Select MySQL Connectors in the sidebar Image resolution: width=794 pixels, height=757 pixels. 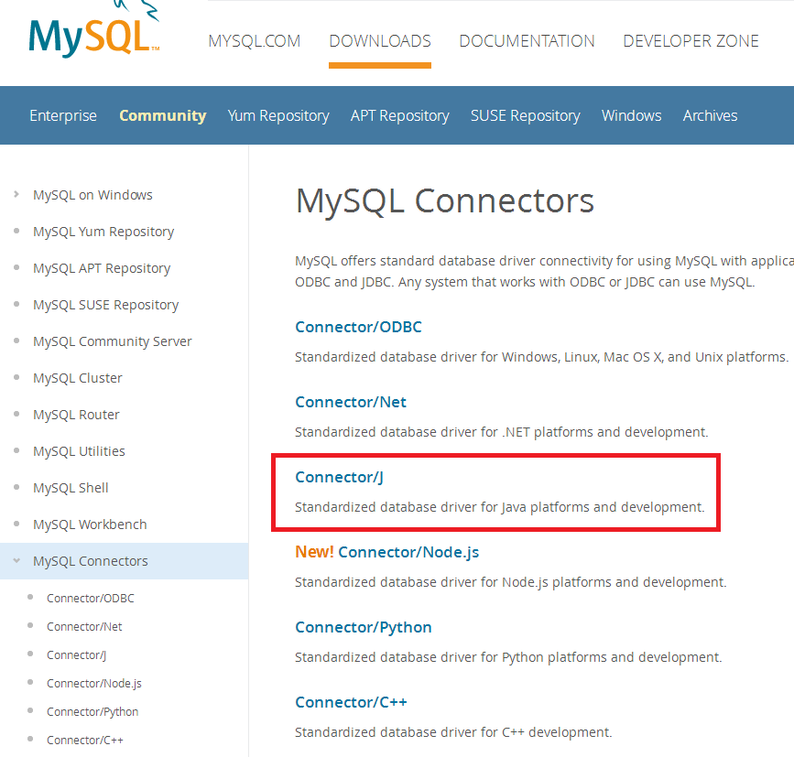coord(90,561)
